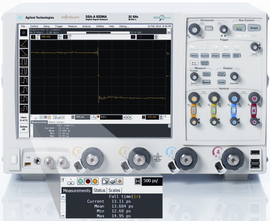Toggle channel 1 On checkbox

pyautogui.click(x=38, y=38)
